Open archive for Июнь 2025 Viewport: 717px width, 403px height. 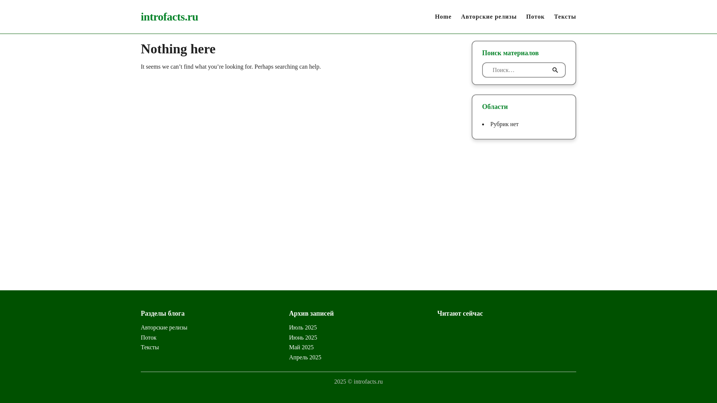coord(303,338)
